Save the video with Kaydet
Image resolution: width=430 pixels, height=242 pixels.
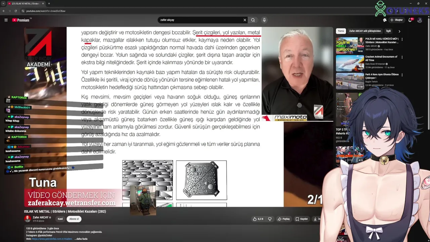[302, 219]
